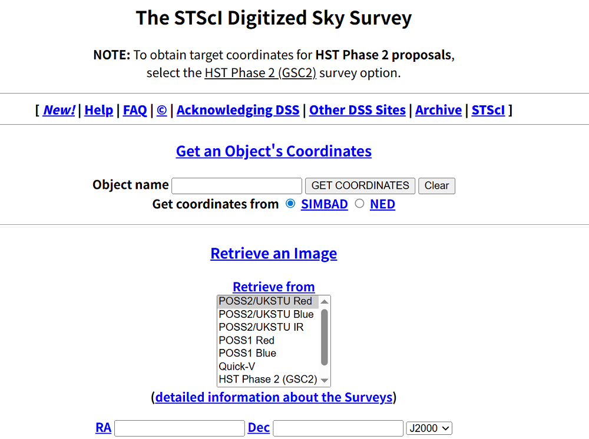Choose POSS2/UKSTU Blue in survey list
This screenshot has width=589, height=439.
(x=266, y=314)
